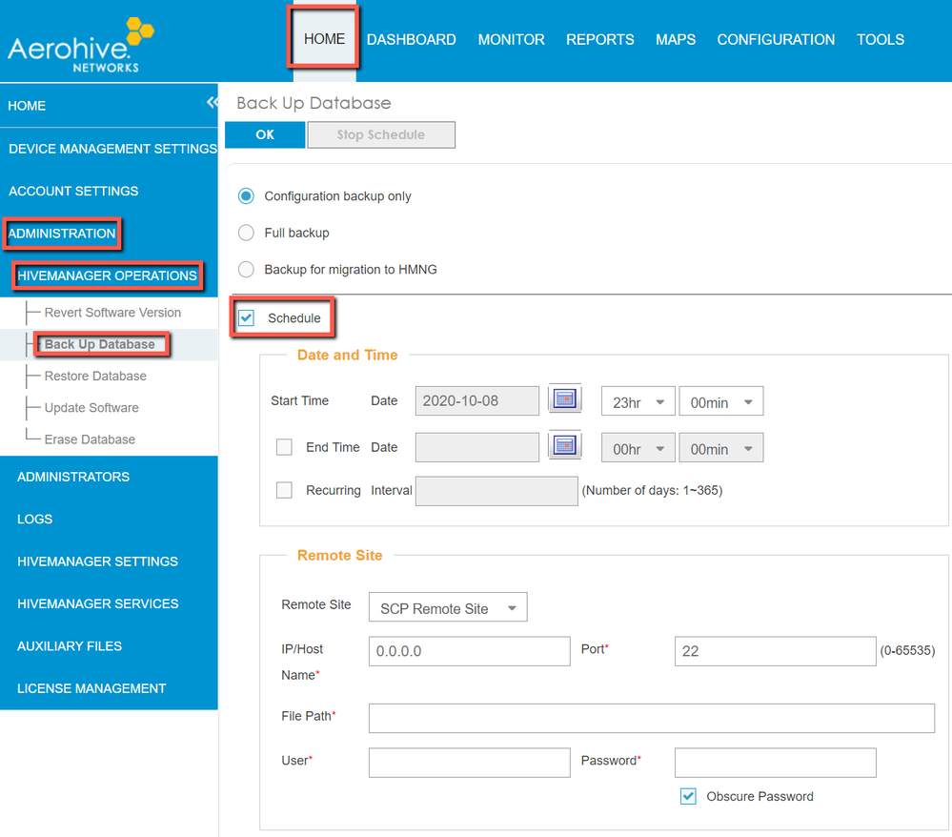This screenshot has height=837, width=952.
Task: Expand the Logs sidebar section
Action: [34, 520]
